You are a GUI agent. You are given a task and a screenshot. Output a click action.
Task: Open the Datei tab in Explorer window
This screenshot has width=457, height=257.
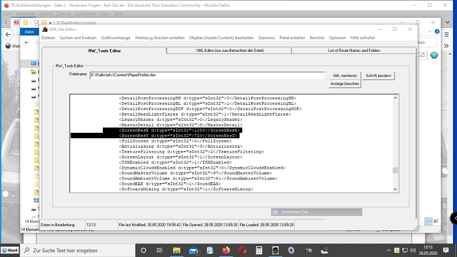coord(29,32)
